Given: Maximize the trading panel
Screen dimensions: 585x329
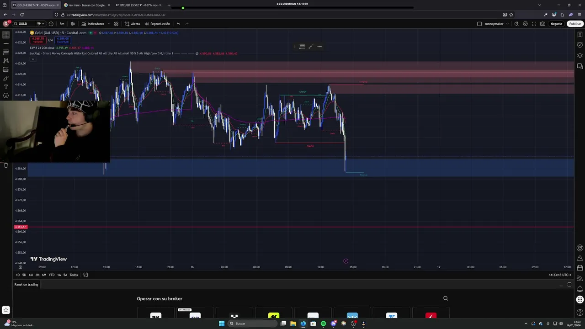Looking at the screenshot, I should 569,285.
